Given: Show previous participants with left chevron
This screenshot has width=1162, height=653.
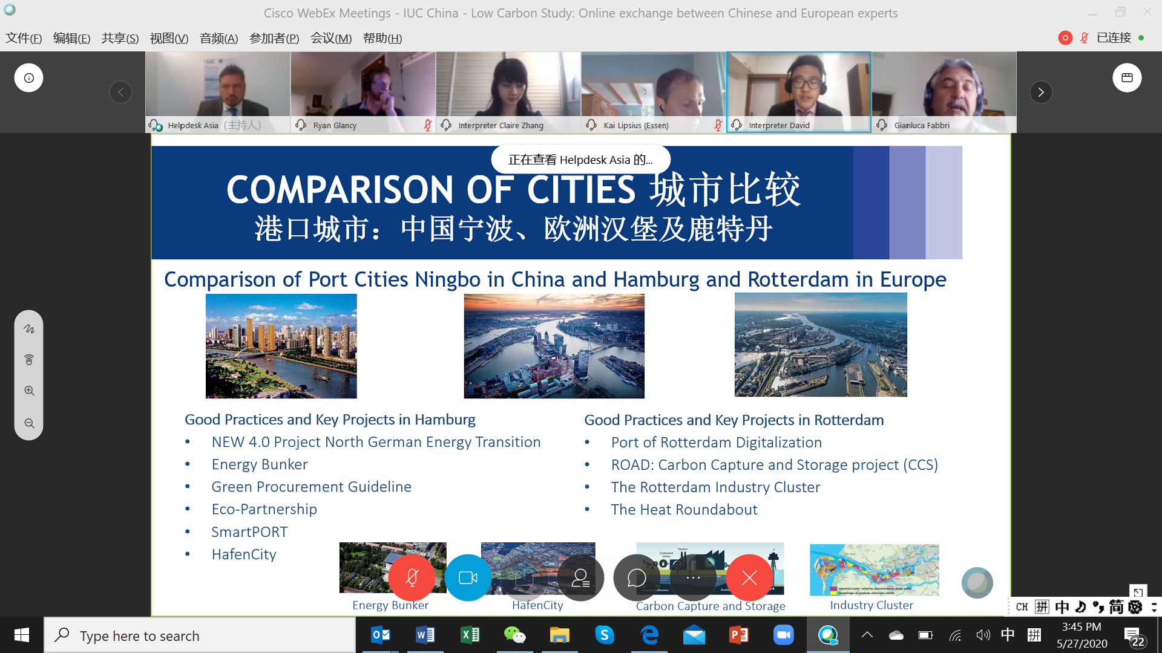Looking at the screenshot, I should (120, 93).
